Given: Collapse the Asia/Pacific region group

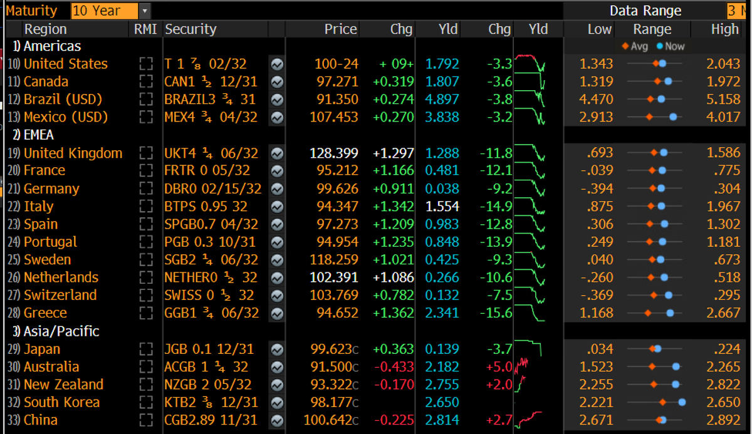Looking at the screenshot, I should point(56,331).
